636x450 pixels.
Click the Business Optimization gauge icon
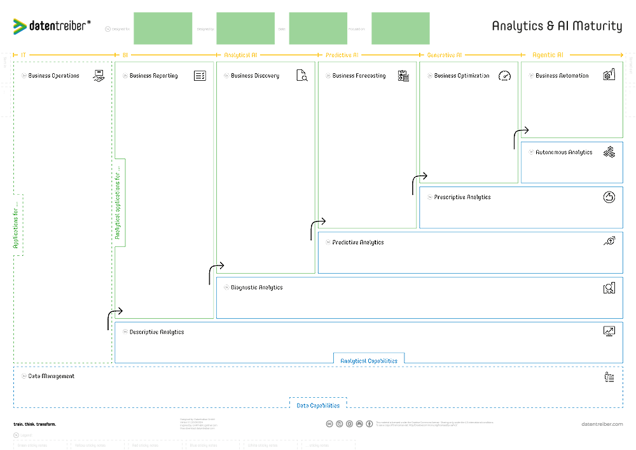[x=504, y=76]
